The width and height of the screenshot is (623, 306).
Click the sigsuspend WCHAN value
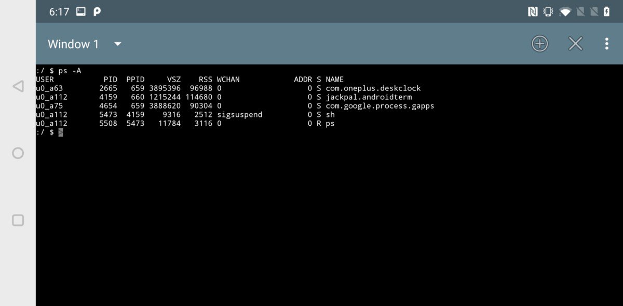pyautogui.click(x=239, y=115)
